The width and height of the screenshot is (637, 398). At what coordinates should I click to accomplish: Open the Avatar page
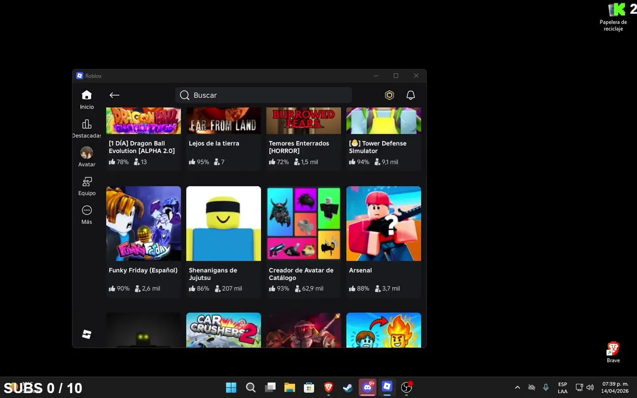tap(86, 157)
